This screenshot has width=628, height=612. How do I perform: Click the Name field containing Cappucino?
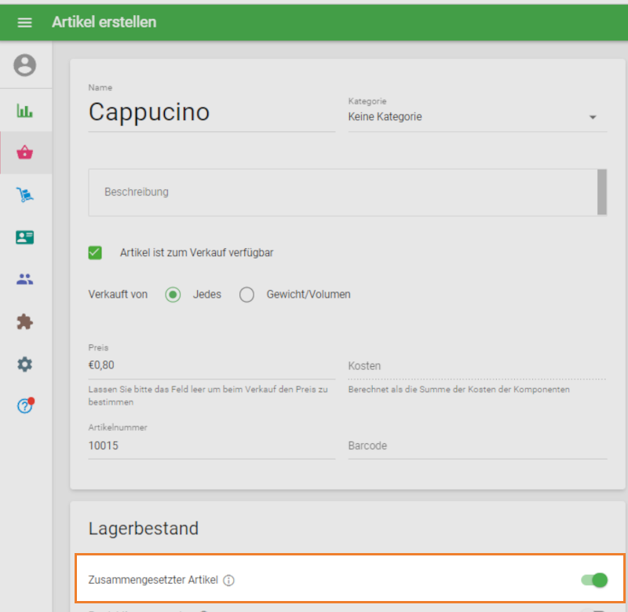point(211,112)
